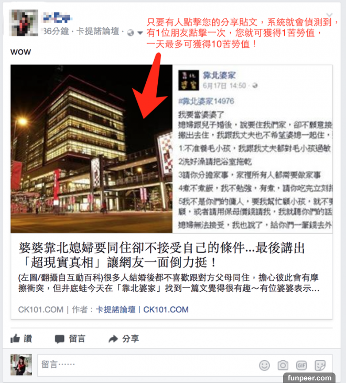Click the 靠北婆家 page name
Screen dimensions: 346x383
pos(219,76)
